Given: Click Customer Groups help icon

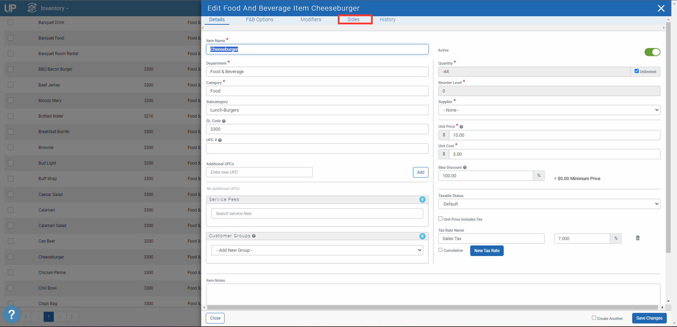Looking at the screenshot, I should [254, 236].
